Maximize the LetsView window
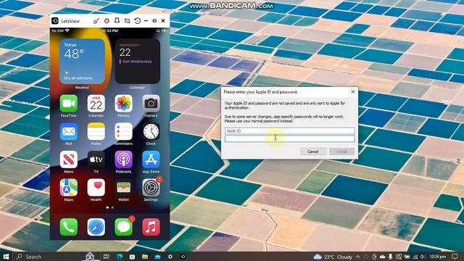Viewport: 464px width, 261px height. click(154, 21)
